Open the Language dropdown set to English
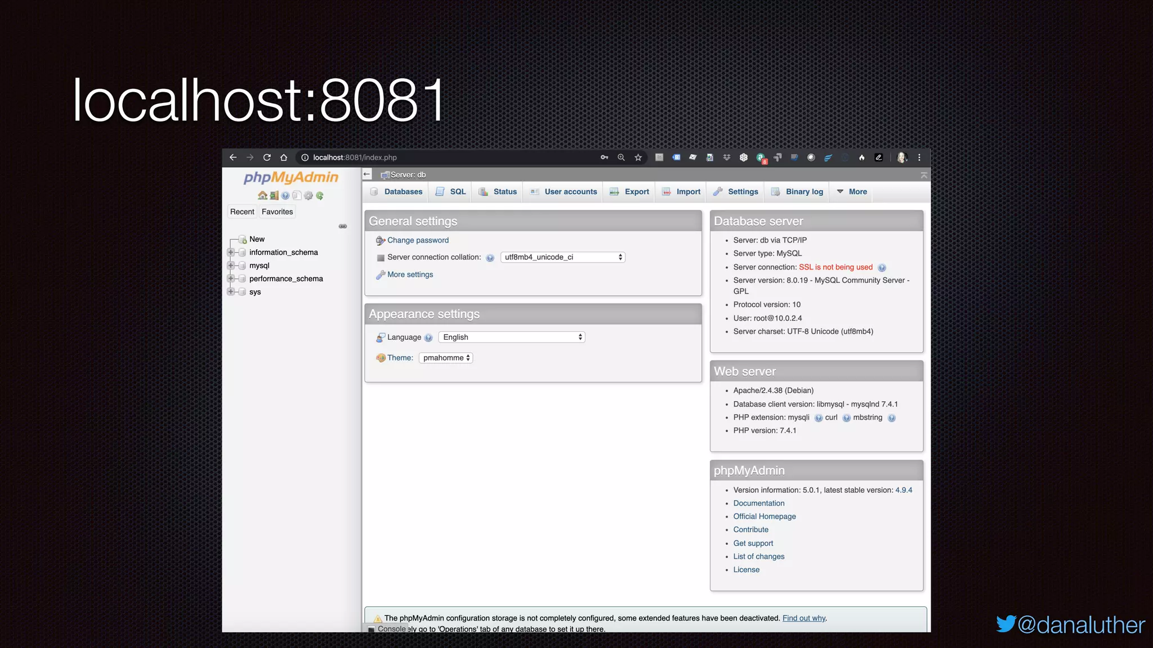The height and width of the screenshot is (648, 1153). tap(512, 337)
